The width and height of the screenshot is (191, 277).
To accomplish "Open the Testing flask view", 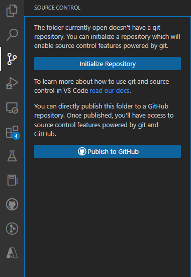I will 12,156.
